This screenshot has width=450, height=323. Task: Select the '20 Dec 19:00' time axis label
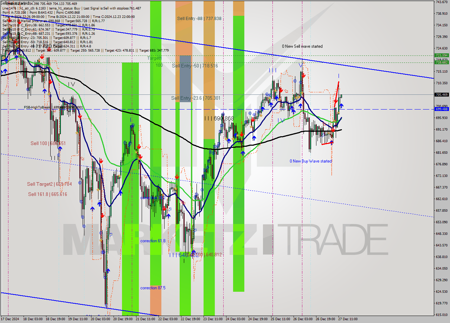[123, 319]
